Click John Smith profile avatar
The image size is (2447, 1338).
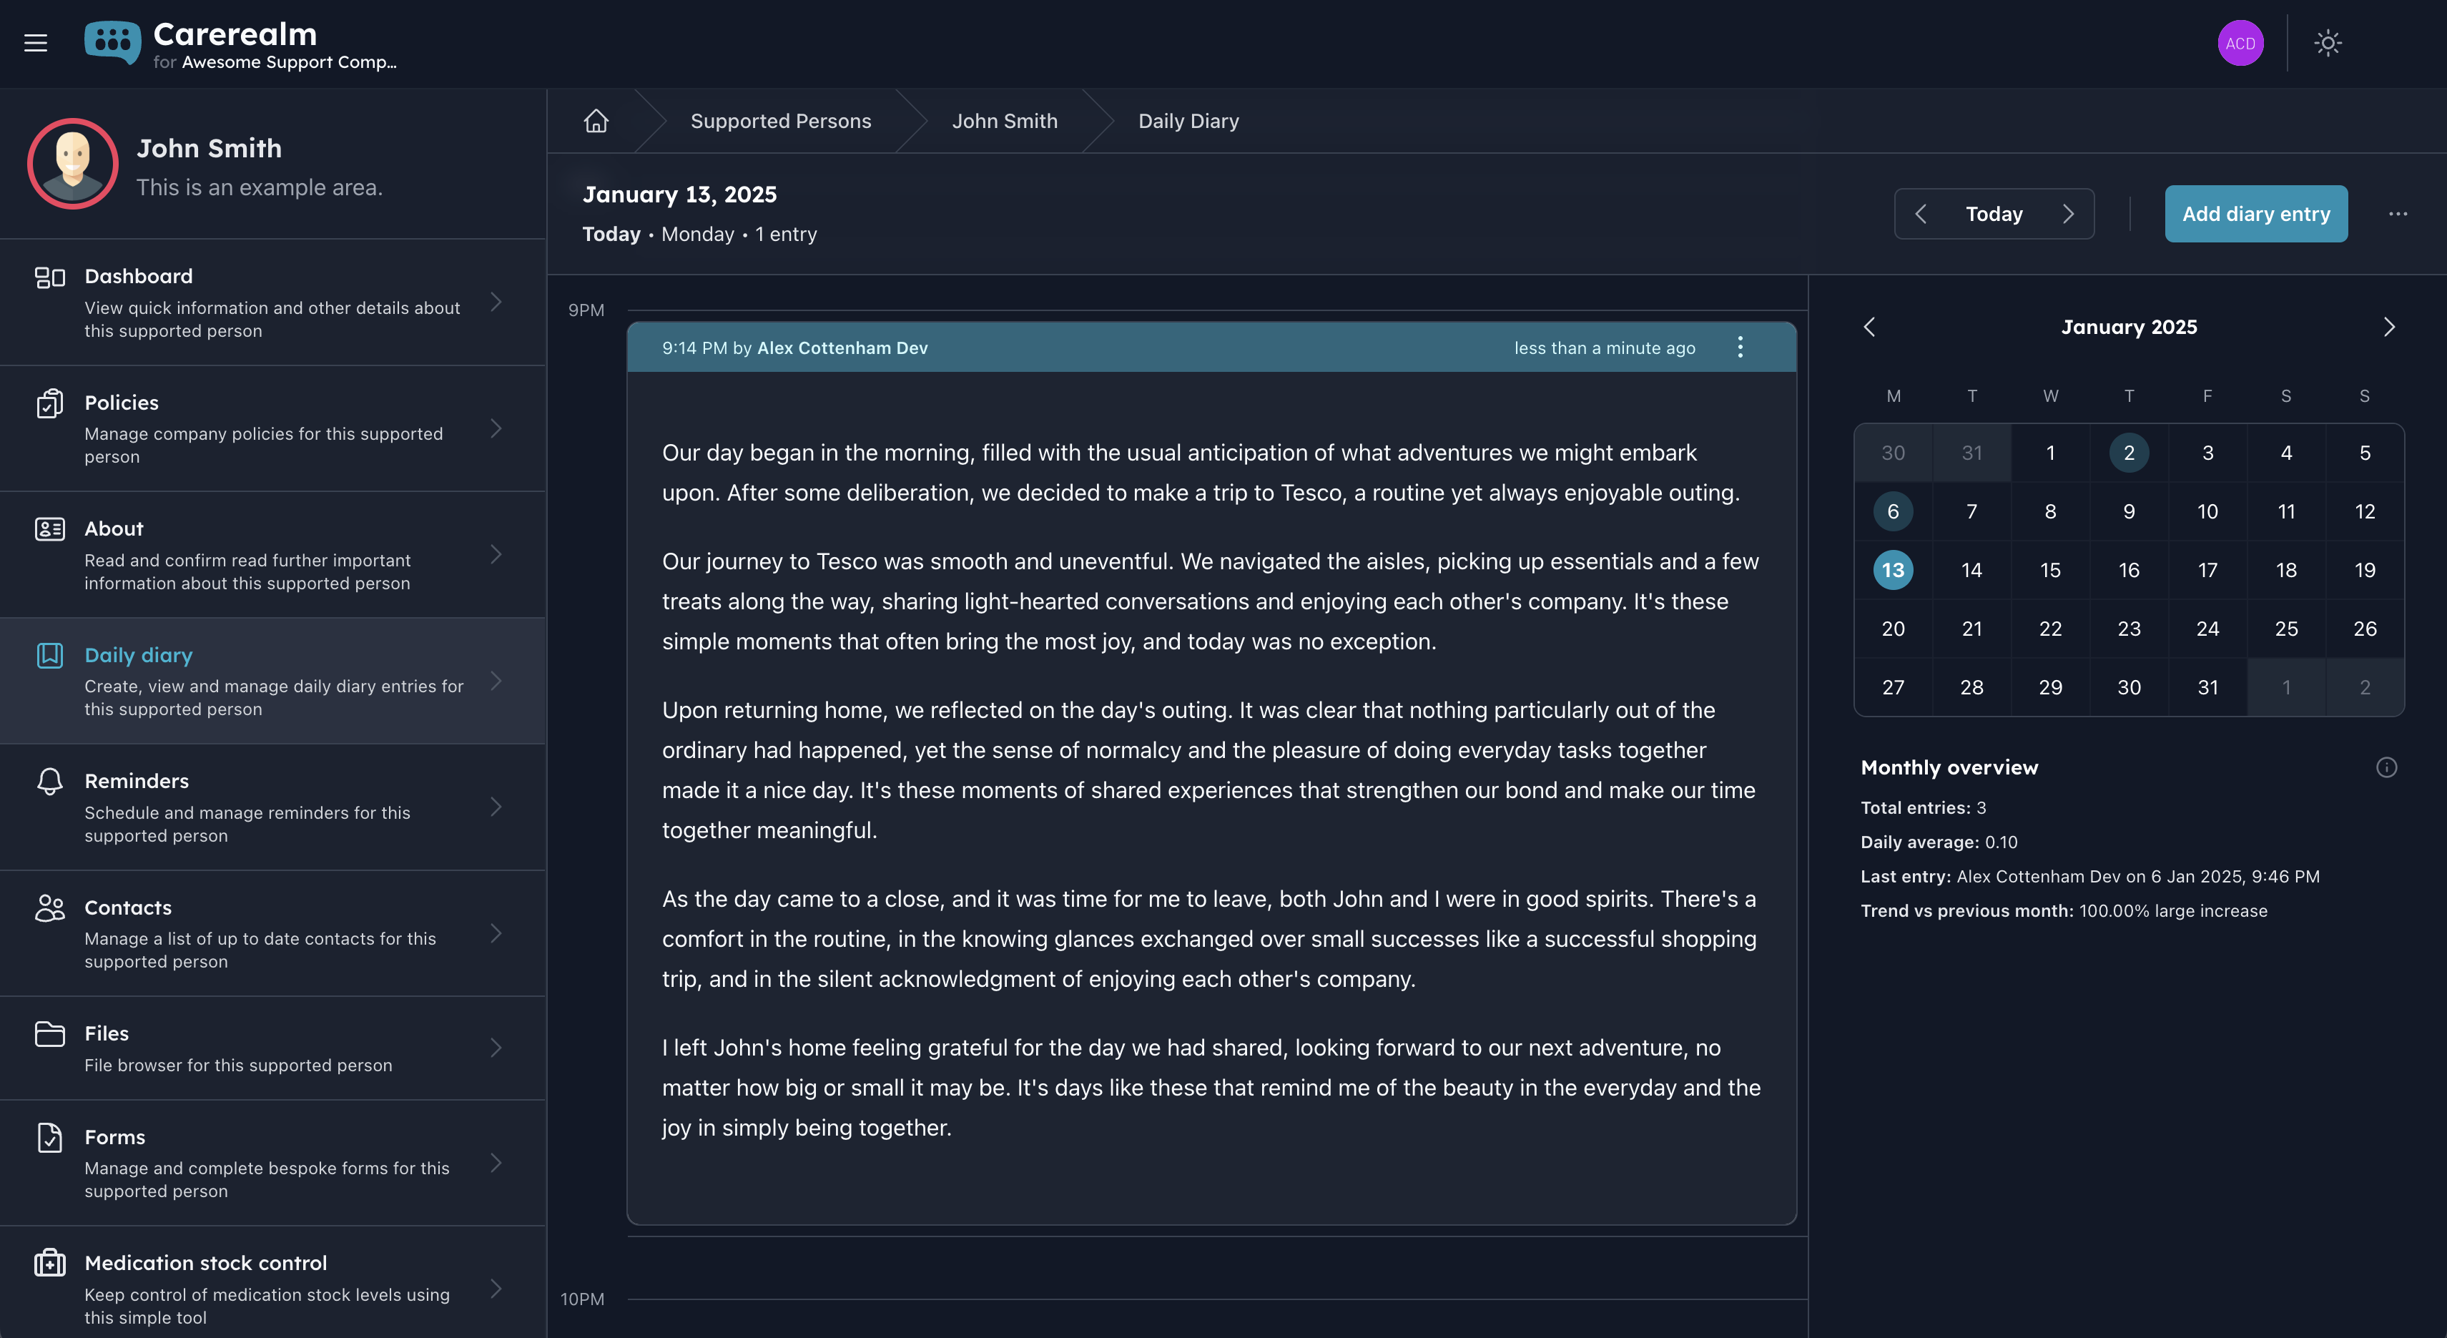(73, 164)
